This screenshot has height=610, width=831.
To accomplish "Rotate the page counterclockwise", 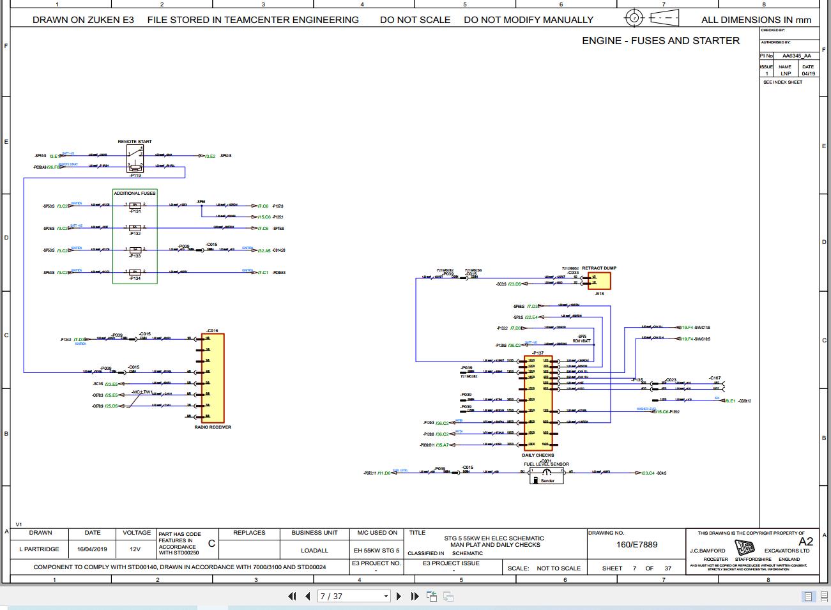I will tap(431, 596).
